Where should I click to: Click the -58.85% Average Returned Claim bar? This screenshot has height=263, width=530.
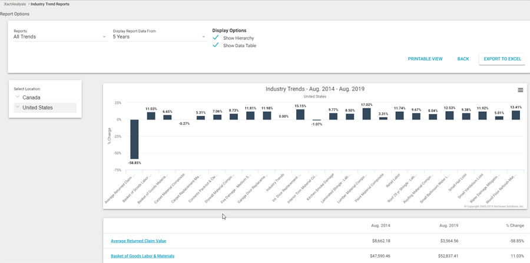pyautogui.click(x=134, y=139)
